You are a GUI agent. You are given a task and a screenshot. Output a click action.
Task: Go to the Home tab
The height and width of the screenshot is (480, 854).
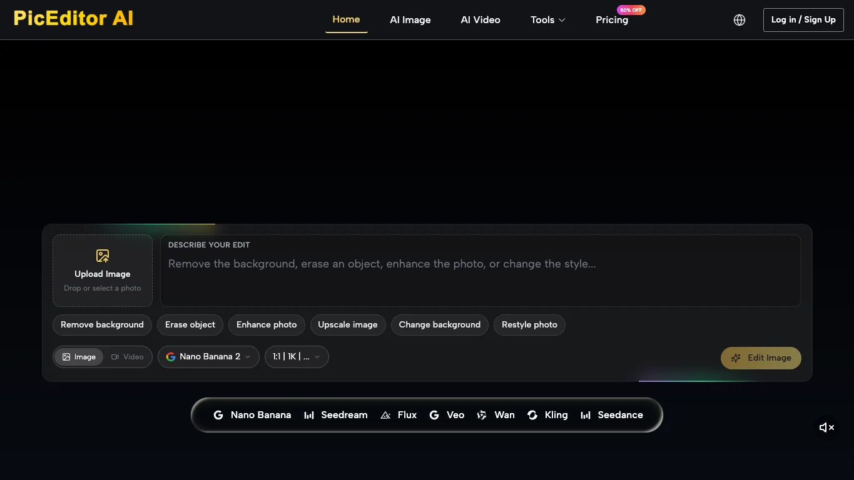click(346, 19)
